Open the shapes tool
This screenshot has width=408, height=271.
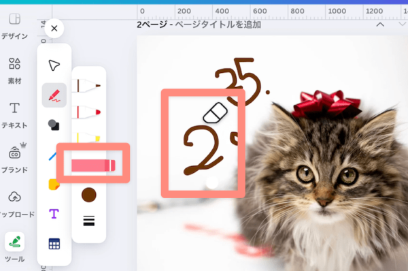coord(54,125)
